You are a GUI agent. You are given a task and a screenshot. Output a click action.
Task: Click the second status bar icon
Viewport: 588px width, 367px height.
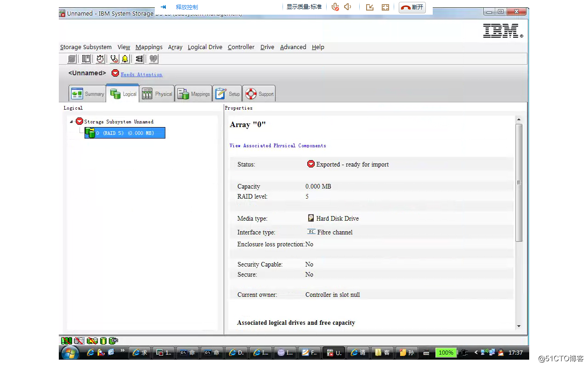(79, 341)
